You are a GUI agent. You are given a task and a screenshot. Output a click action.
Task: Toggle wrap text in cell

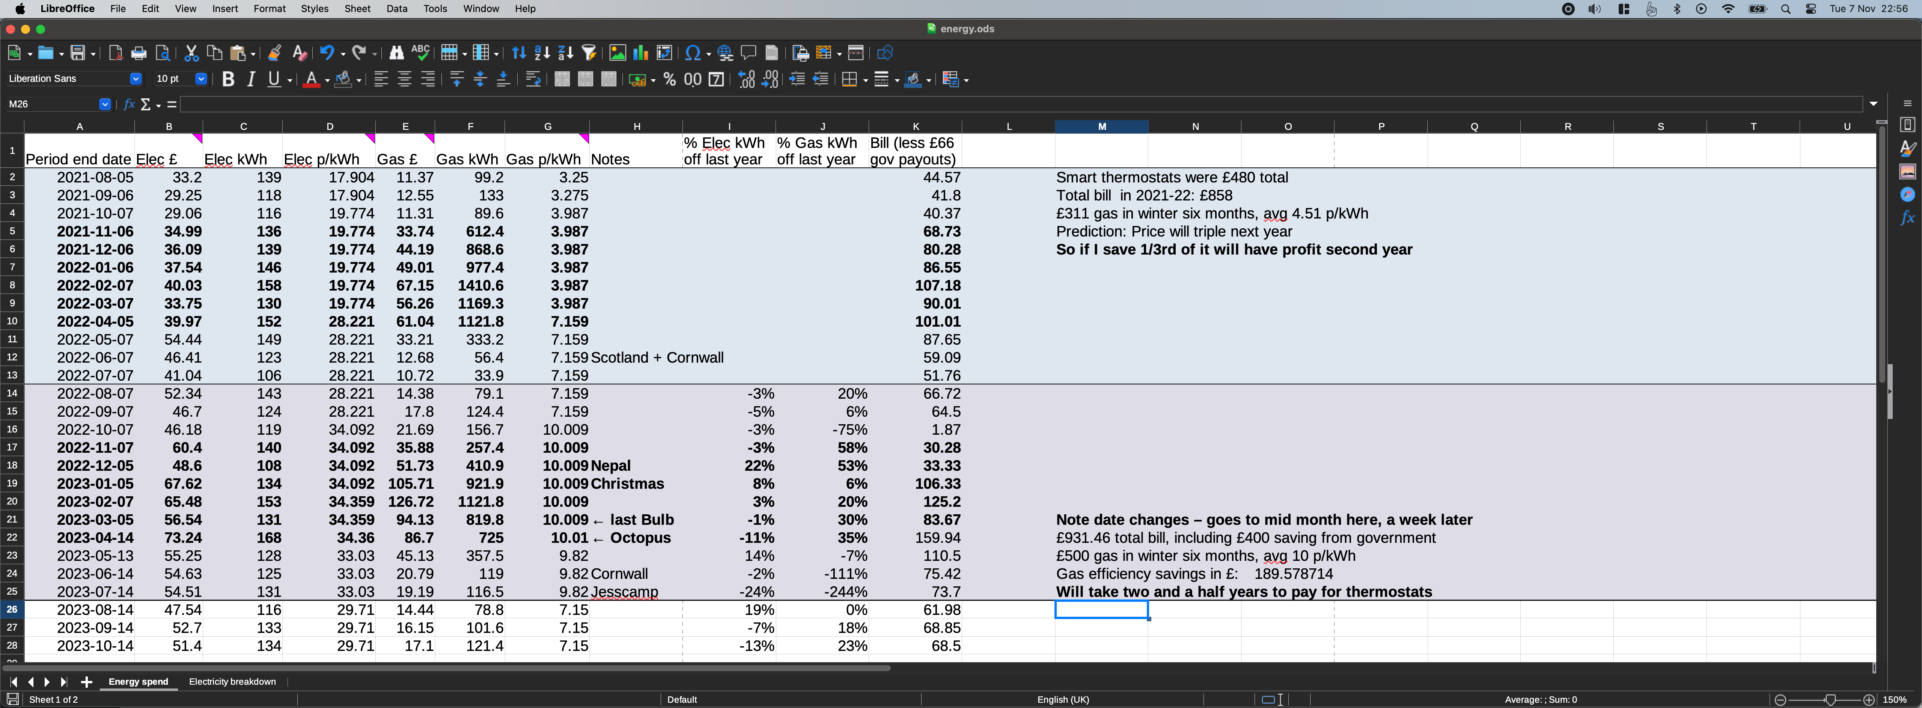[533, 79]
